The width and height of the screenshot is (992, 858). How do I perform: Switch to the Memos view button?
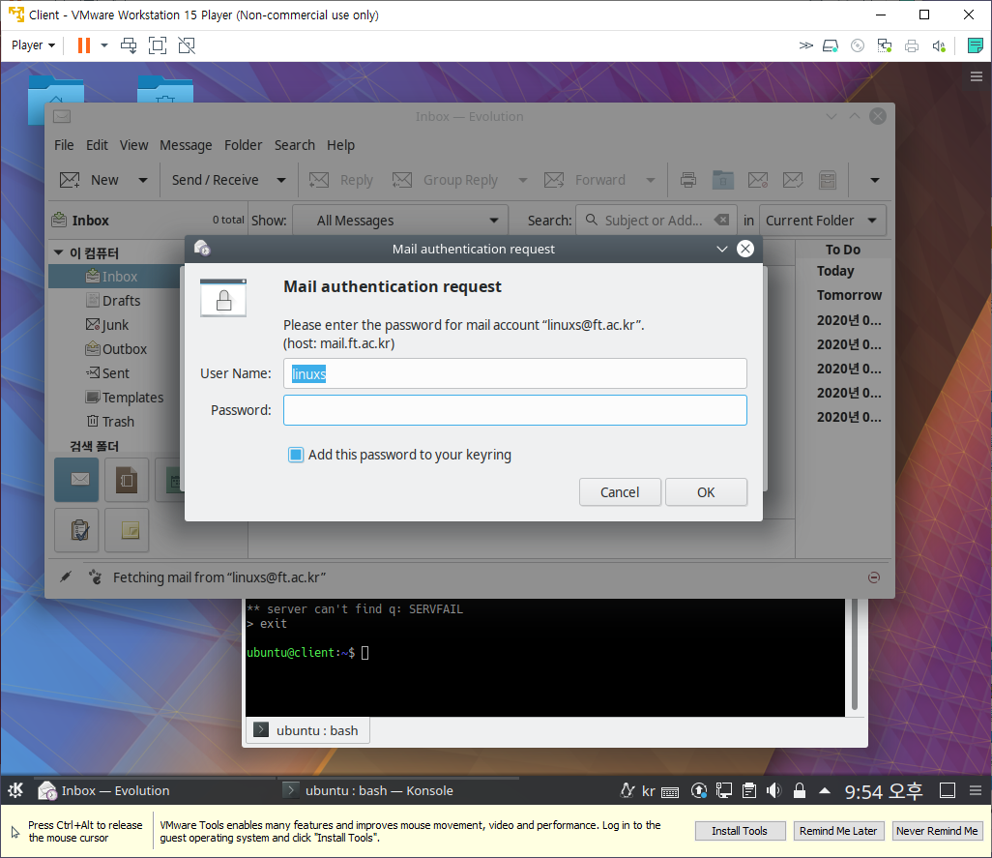(127, 530)
